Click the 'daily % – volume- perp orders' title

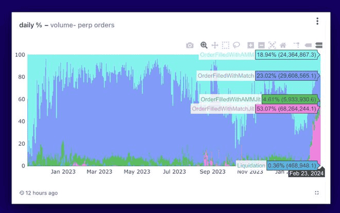pyautogui.click(x=67, y=25)
